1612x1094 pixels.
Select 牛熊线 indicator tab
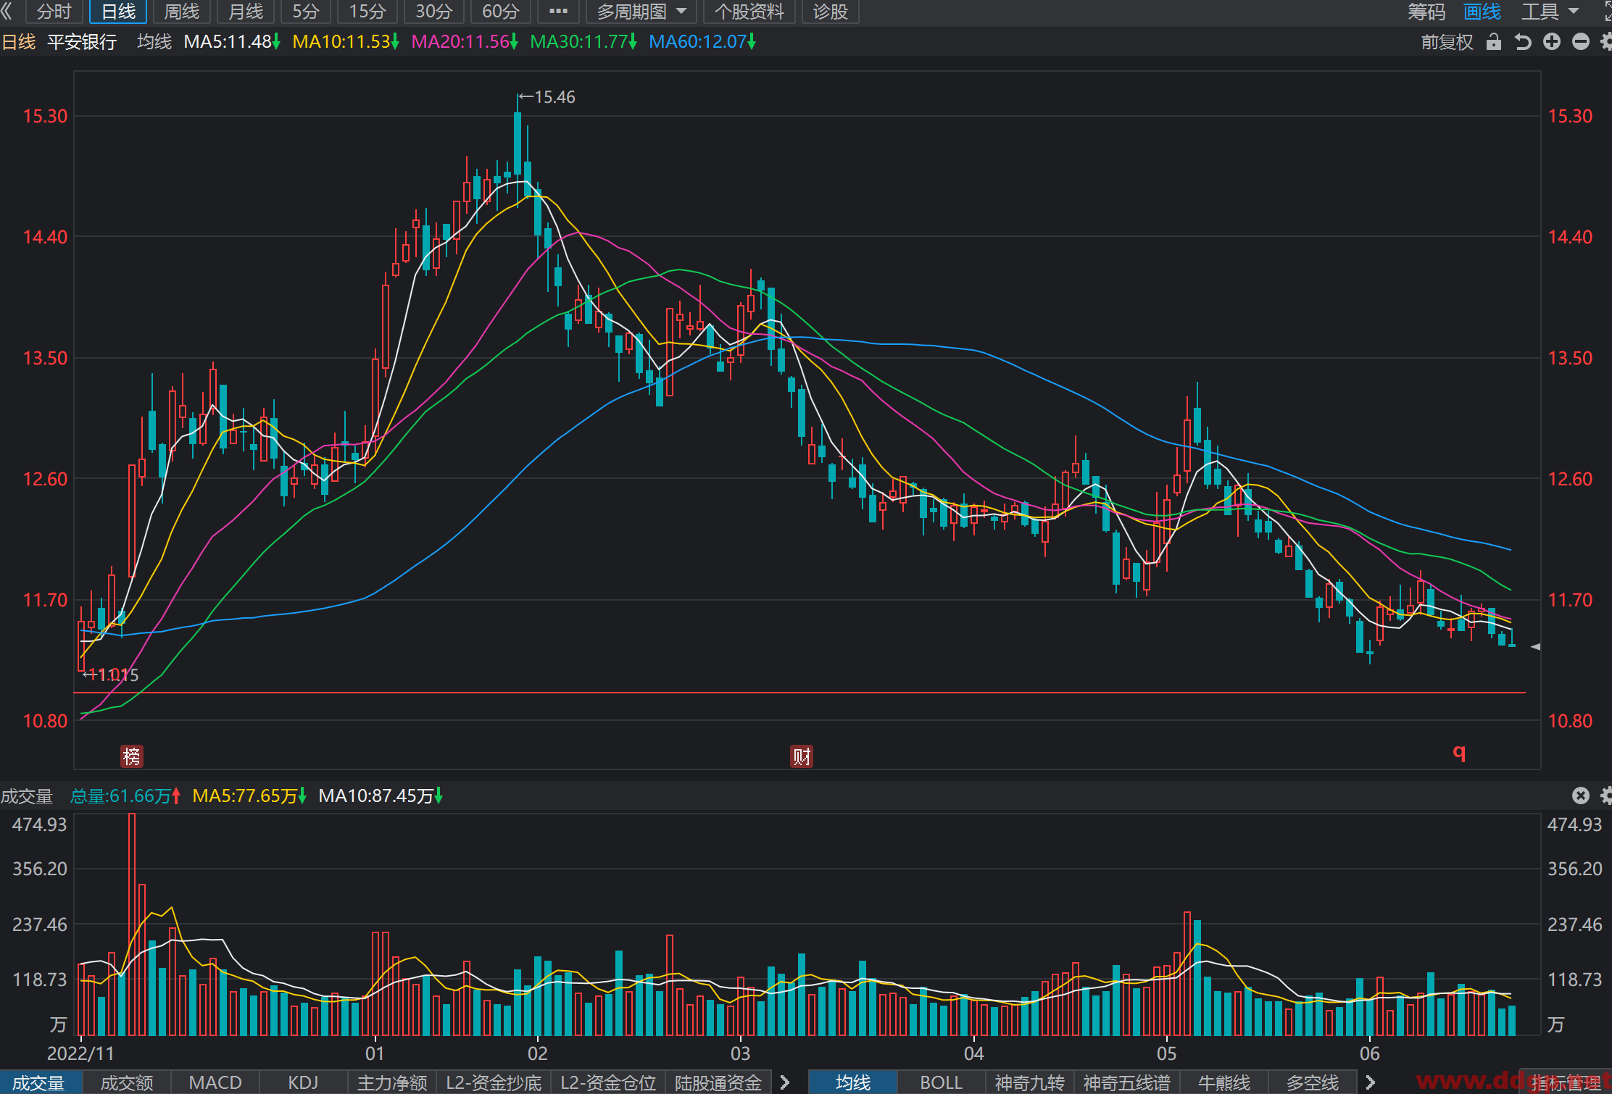[1224, 1082]
